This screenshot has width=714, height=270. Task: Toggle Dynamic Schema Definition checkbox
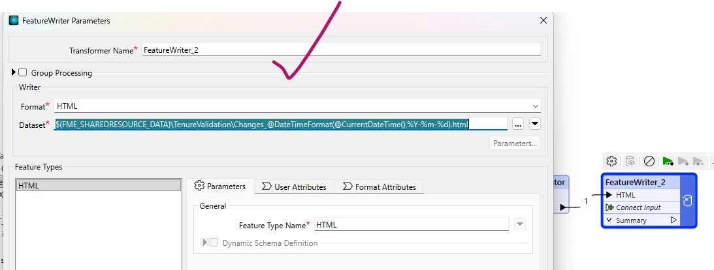click(214, 243)
